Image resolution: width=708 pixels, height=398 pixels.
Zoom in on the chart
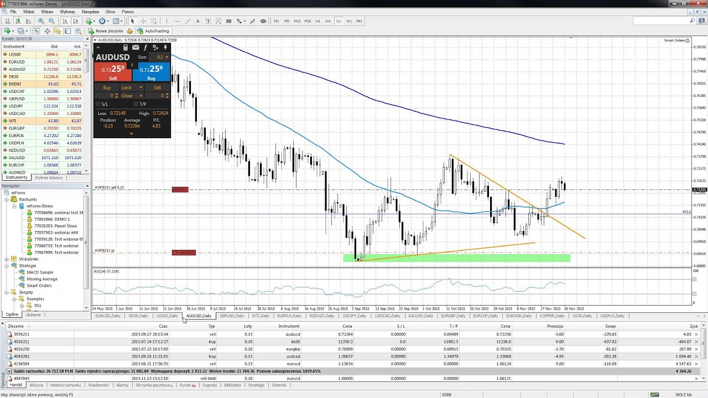(41, 21)
